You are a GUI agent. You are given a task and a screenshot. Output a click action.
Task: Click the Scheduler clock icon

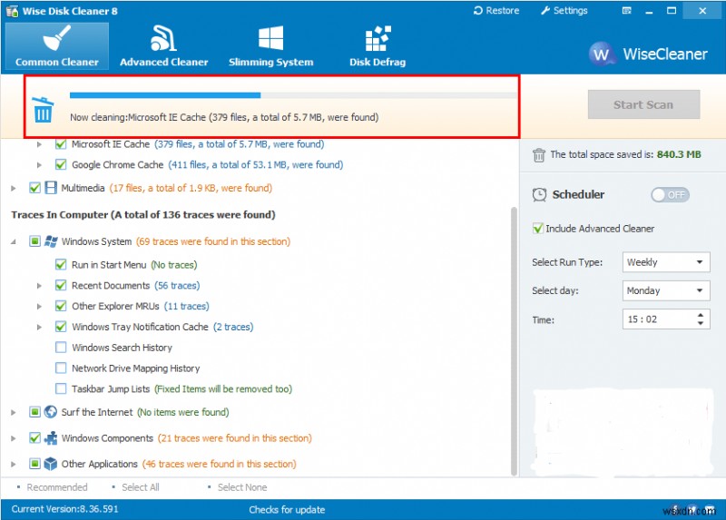(x=539, y=194)
